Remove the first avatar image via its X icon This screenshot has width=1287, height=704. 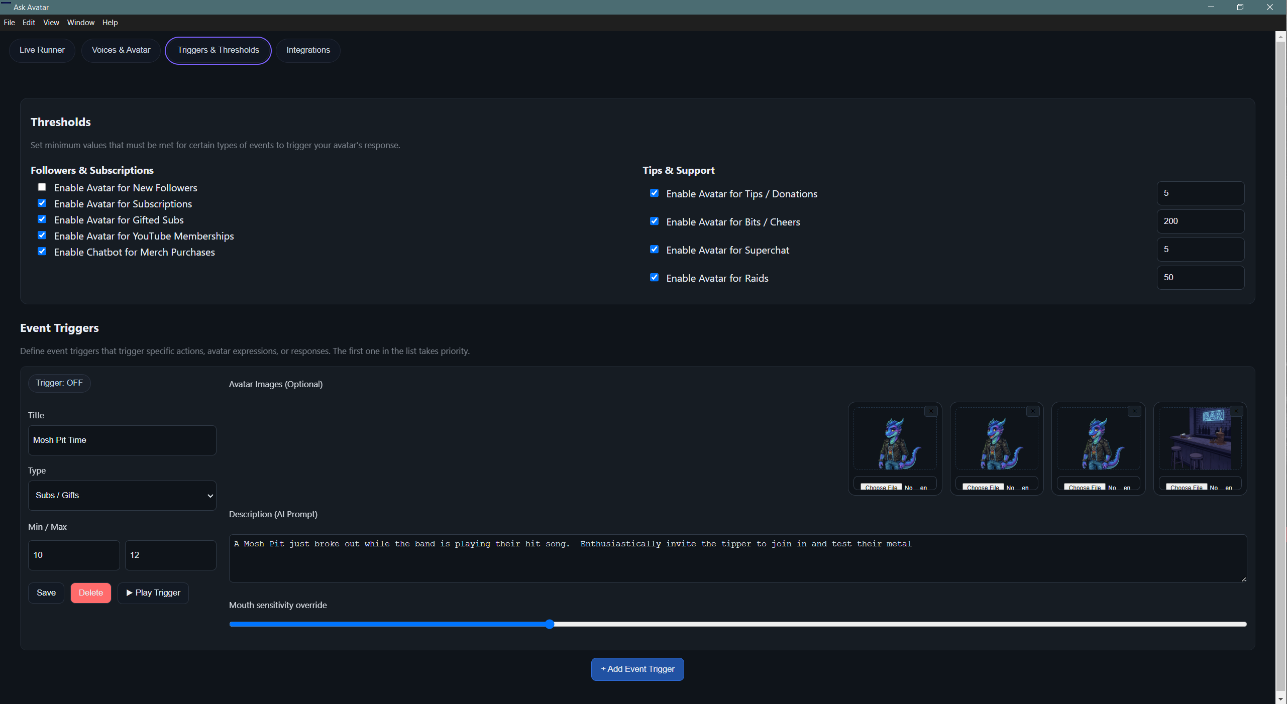[x=930, y=411]
